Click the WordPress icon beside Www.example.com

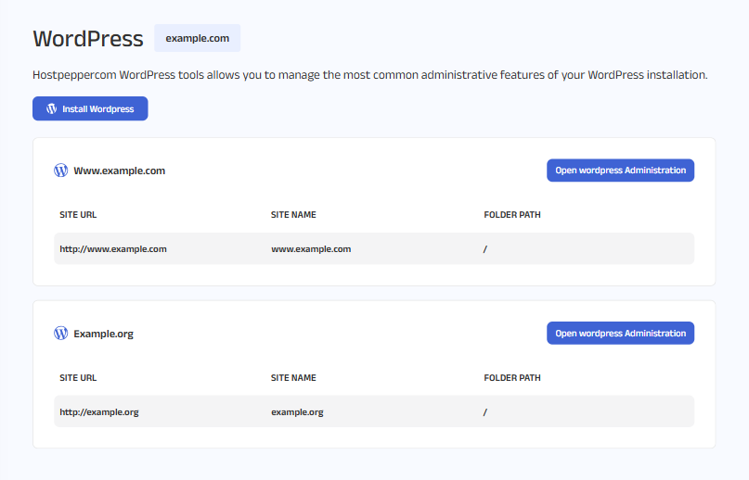coord(61,171)
